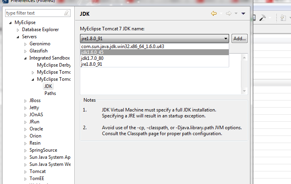Collapse the Servers tree node
The height and width of the screenshot is (184, 291).
click(18, 37)
